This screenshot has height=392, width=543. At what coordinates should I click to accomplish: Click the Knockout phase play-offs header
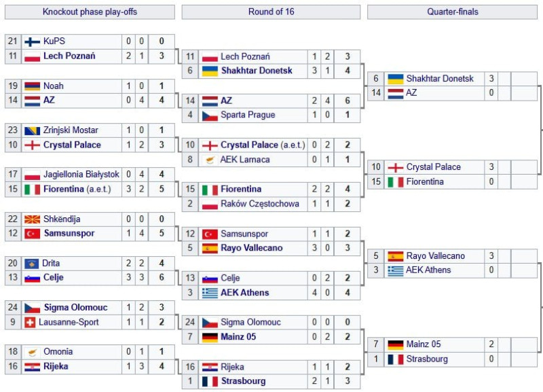coord(90,12)
